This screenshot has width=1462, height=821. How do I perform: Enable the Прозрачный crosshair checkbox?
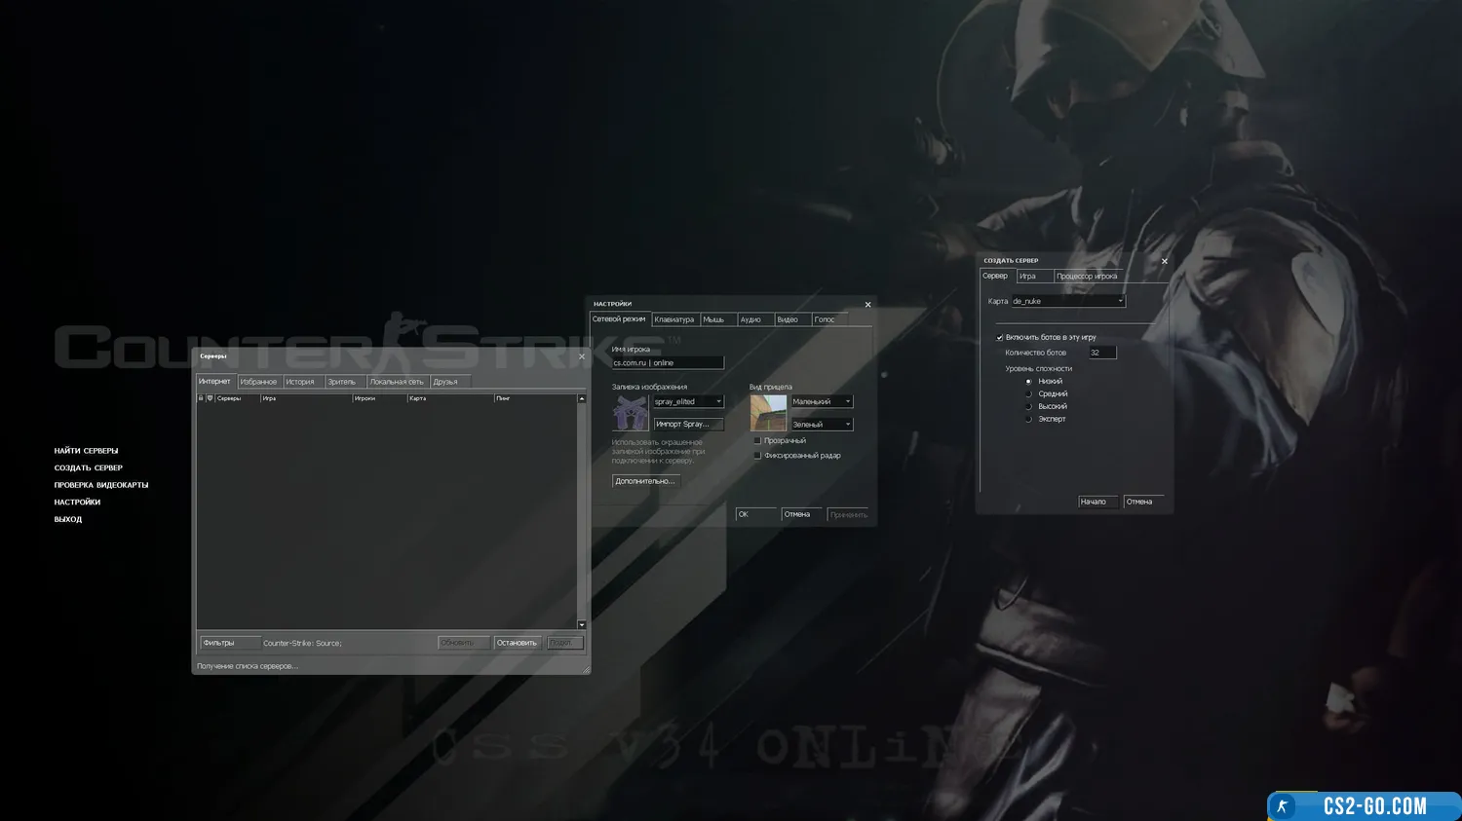(757, 441)
